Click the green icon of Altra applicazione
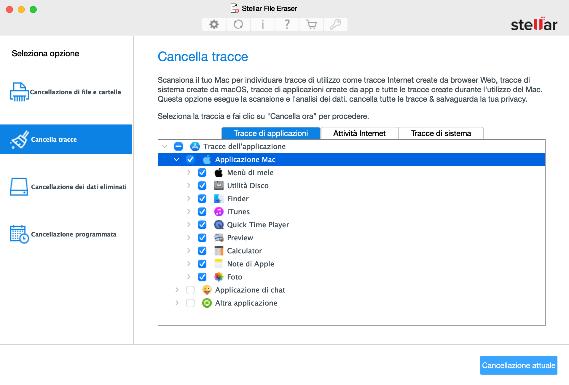The width and height of the screenshot is (569, 385). coord(207,303)
